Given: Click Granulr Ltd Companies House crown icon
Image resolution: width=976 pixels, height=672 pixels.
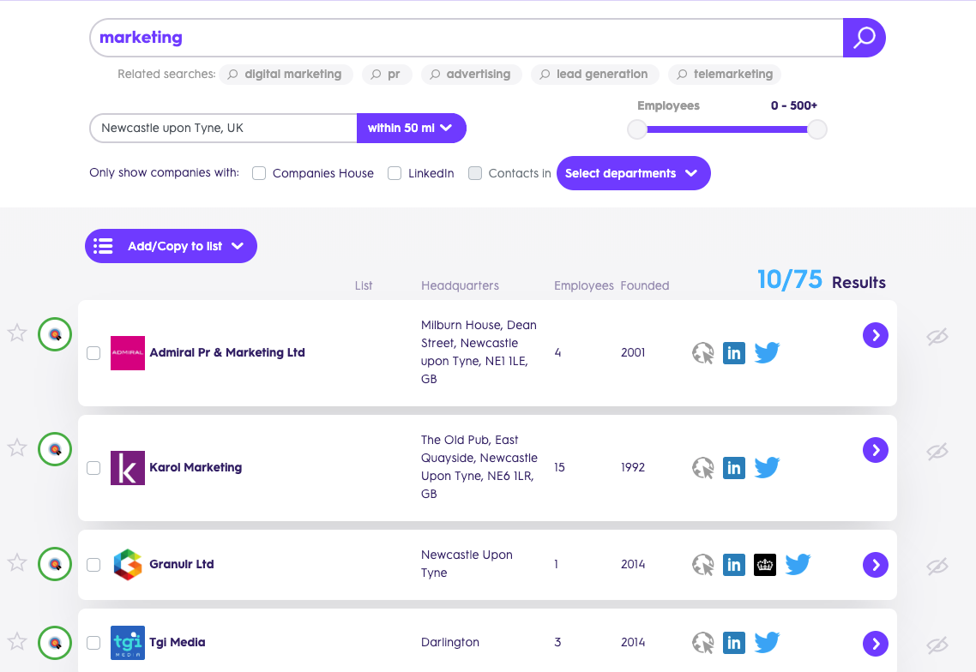Looking at the screenshot, I should [x=765, y=565].
